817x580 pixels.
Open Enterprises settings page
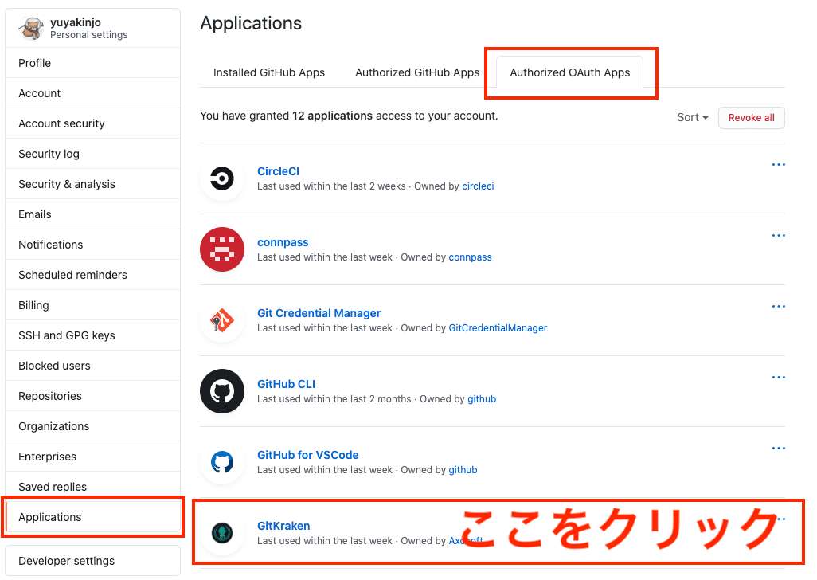click(92, 456)
